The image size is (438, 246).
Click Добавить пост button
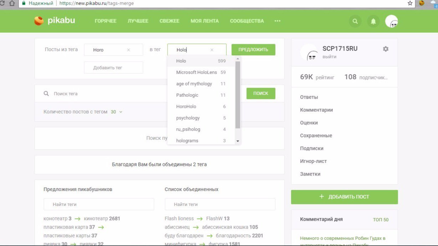tap(344, 197)
